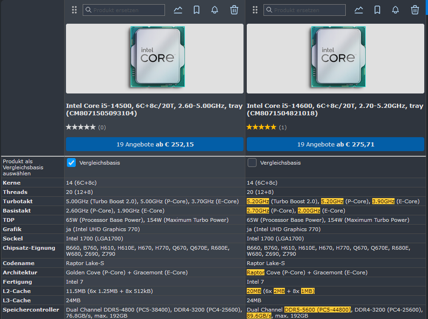Open the i5-14500 product image
Screen dimensions: 428x319
tap(155, 59)
